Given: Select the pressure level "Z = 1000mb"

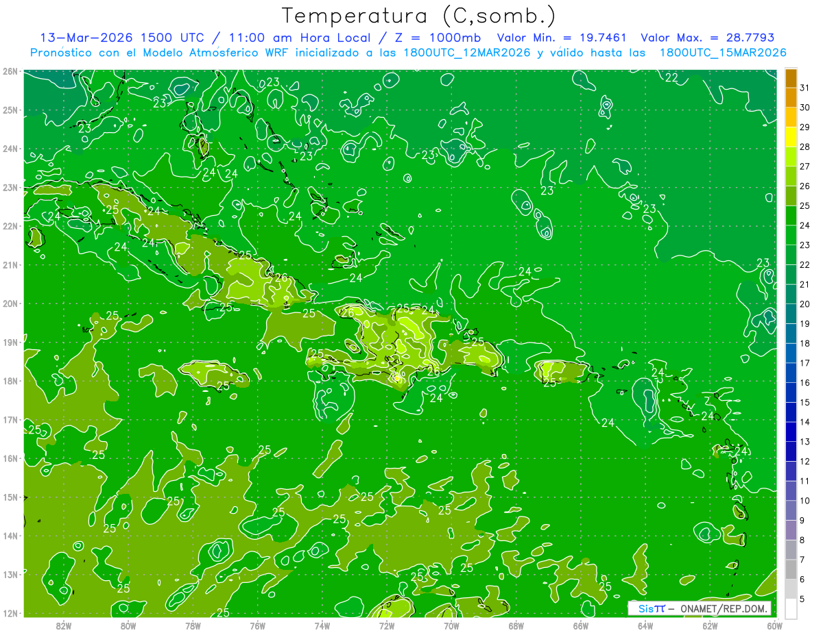Looking at the screenshot, I should (438, 38).
